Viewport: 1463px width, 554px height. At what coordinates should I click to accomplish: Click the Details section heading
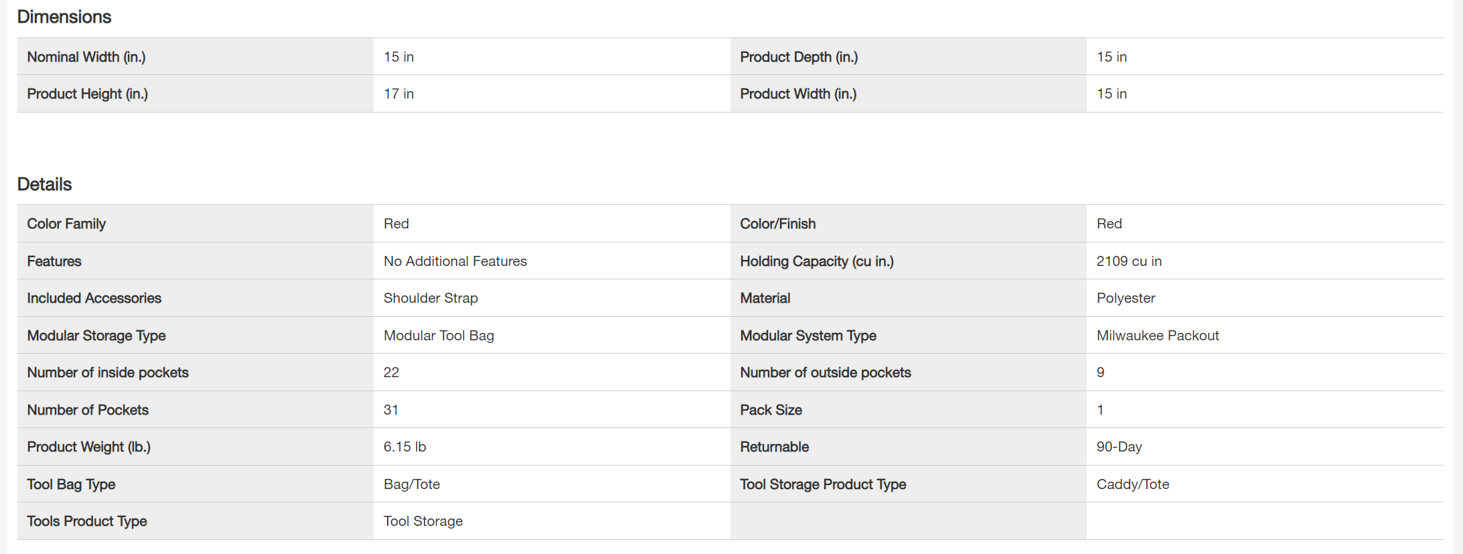pyautogui.click(x=44, y=184)
